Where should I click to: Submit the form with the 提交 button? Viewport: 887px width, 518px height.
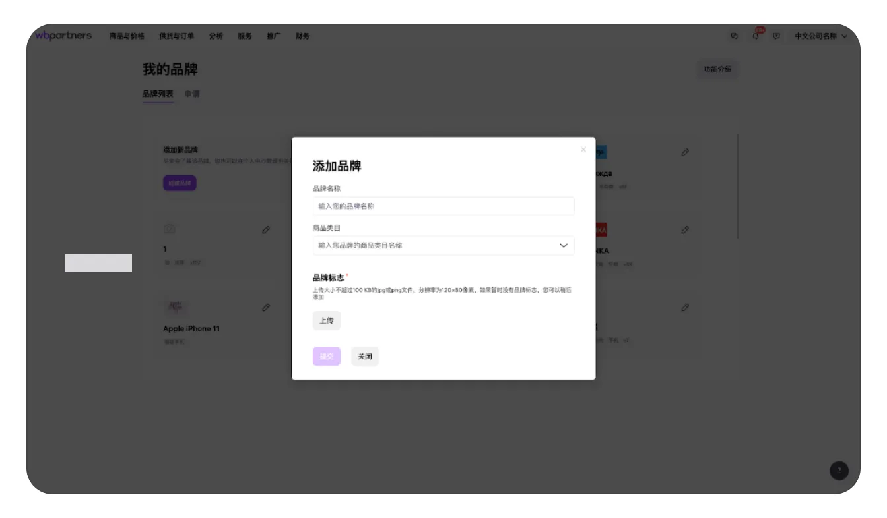point(326,356)
